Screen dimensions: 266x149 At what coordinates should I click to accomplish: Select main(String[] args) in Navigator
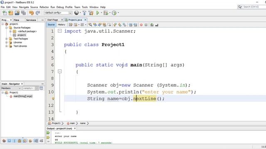(x=23, y=96)
